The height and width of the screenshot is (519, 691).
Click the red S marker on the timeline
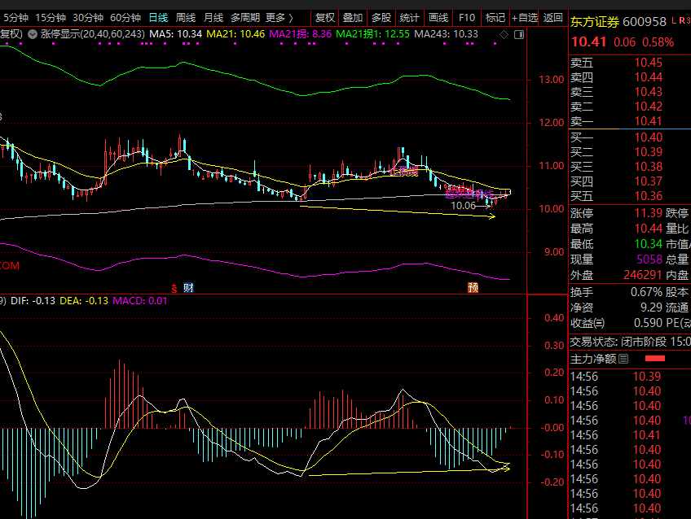174,289
